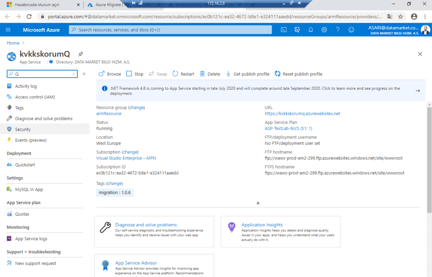Restart the App Service
This screenshot has height=277, width=432.
click(x=183, y=74)
